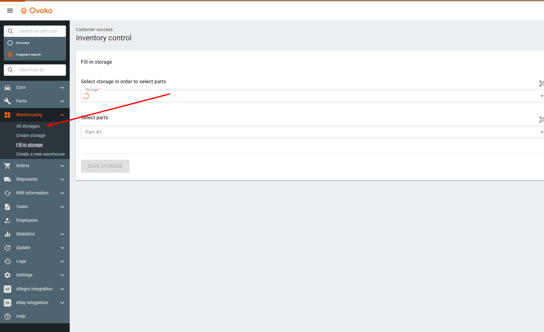Open the hamburger menu icon
Image resolution: width=544 pixels, height=332 pixels.
(10, 11)
